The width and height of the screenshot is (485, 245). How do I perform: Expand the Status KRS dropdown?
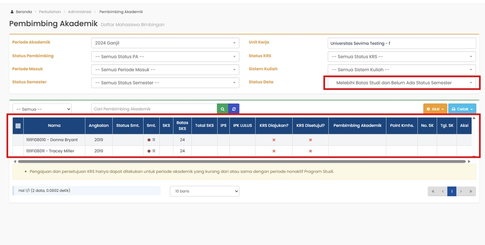401,57
